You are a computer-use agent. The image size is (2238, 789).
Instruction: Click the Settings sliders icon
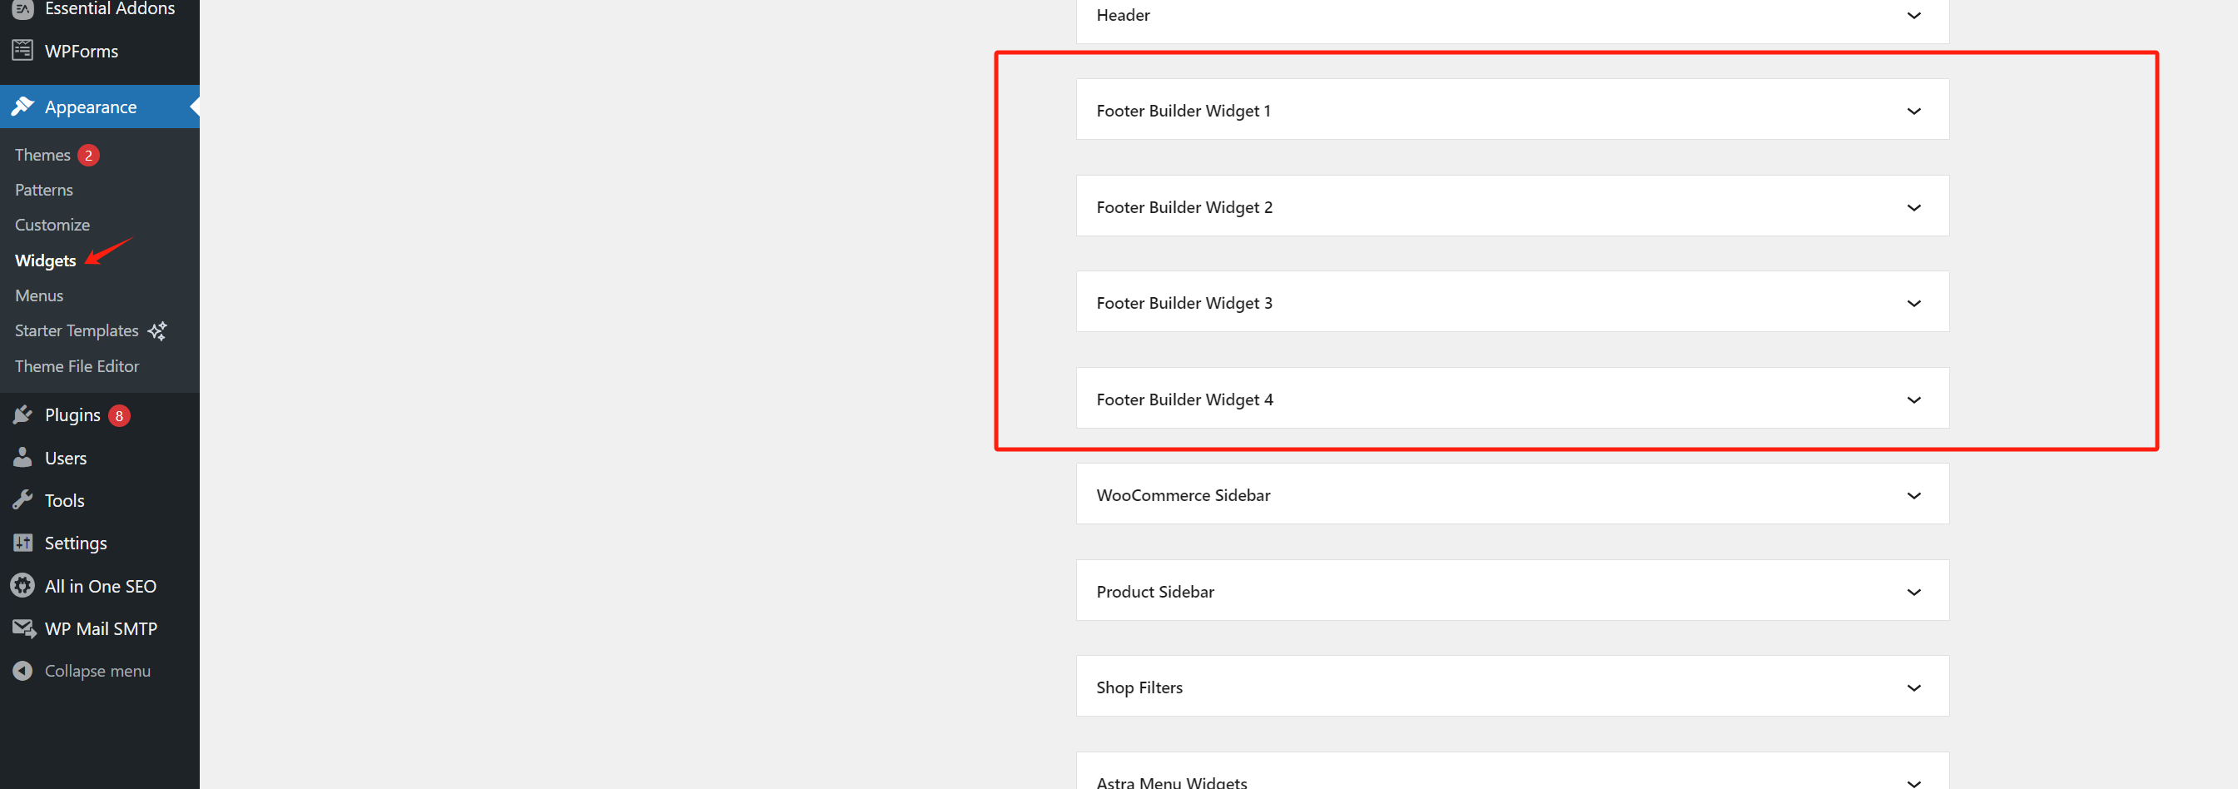22,543
